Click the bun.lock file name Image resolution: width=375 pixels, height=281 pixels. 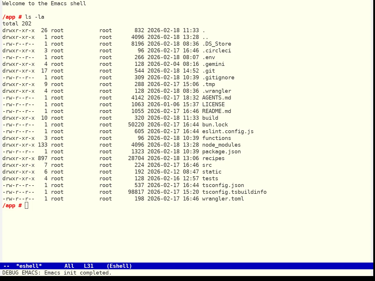[x=215, y=125]
